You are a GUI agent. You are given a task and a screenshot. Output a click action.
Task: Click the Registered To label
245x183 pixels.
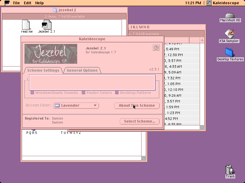(37, 118)
